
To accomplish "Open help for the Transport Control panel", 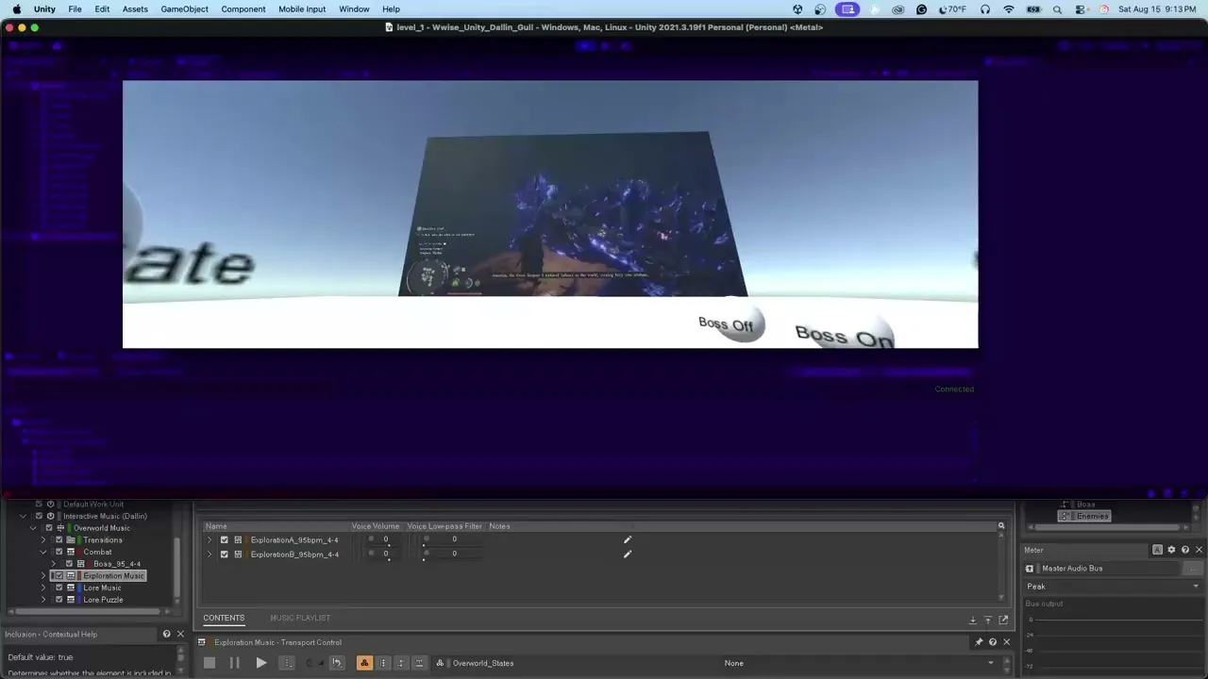I will coord(992,642).
